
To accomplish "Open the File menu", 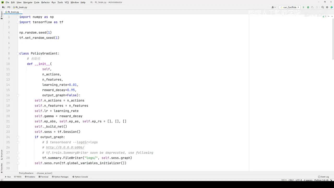I will coord(7,2).
